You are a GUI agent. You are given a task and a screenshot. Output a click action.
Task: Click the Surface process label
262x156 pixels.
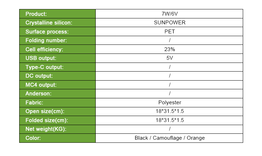(x=47, y=32)
